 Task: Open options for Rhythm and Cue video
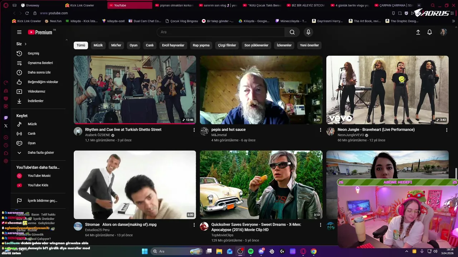pyautogui.click(x=194, y=130)
